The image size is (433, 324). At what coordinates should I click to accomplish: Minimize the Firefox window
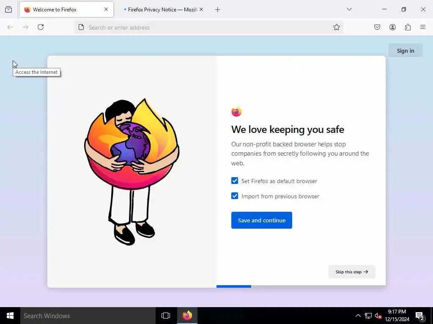384,9
